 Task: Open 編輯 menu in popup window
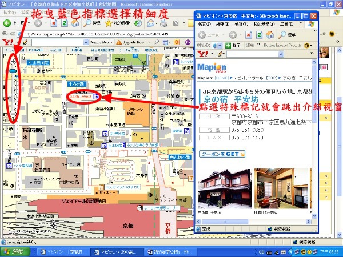click(222, 24)
